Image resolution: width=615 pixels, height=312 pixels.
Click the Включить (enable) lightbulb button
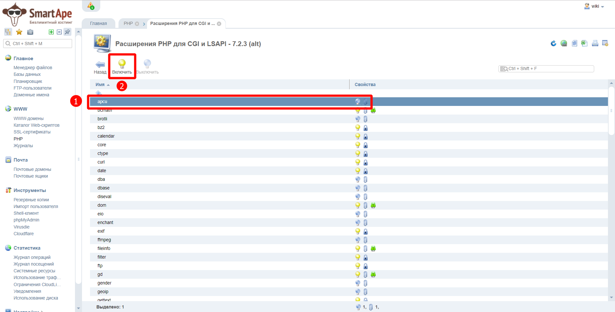122,66
